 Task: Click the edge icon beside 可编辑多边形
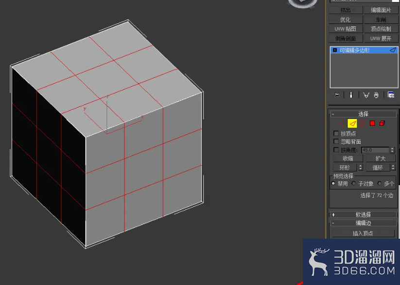pos(393,50)
